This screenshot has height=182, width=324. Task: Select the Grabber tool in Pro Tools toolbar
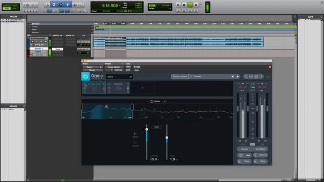pos(68,5)
